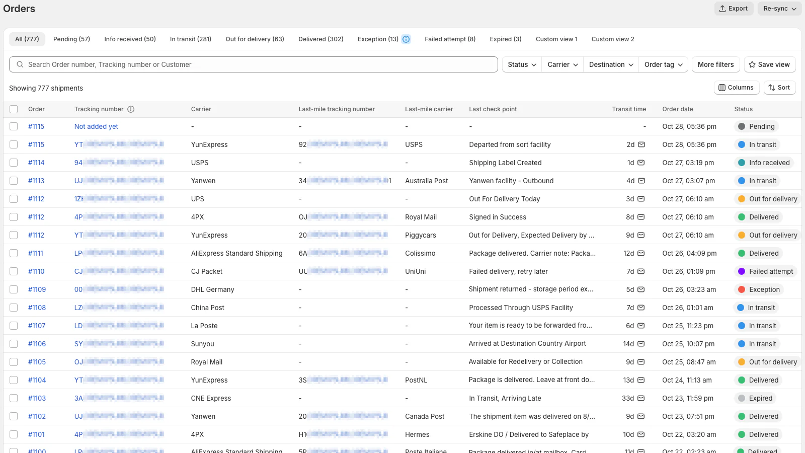This screenshot has height=453, width=805.
Task: Select order #1113 checkbox
Action: [14, 181]
